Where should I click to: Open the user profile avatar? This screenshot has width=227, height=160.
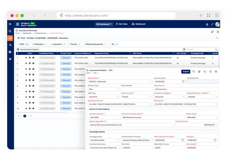coord(217,24)
